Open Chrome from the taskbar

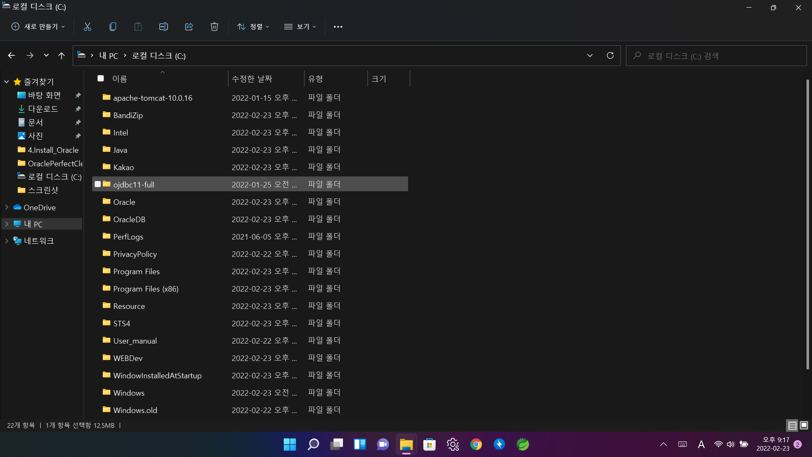pyautogui.click(x=476, y=444)
